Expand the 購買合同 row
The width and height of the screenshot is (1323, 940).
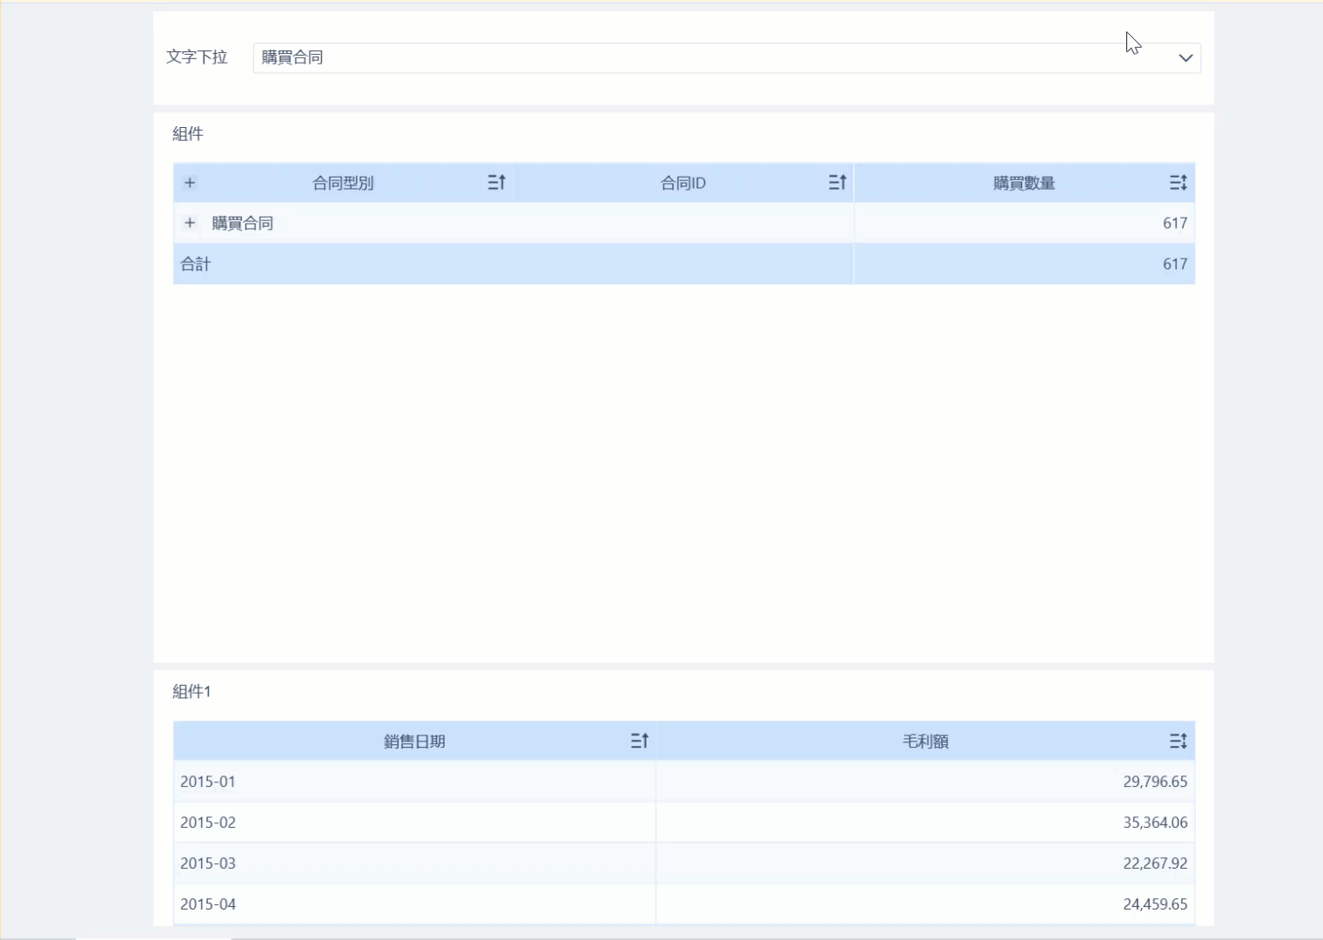pyautogui.click(x=190, y=223)
